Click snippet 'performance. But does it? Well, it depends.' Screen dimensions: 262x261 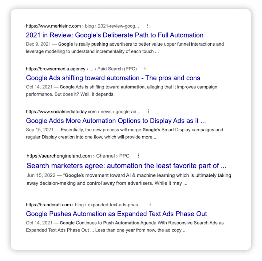[x=70, y=94]
